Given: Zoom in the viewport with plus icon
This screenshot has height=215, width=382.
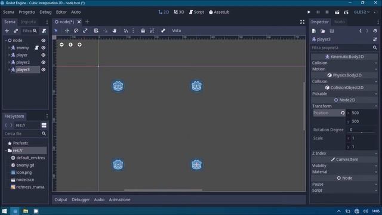Looking at the screenshot, I should pyautogui.click(x=79, y=45).
